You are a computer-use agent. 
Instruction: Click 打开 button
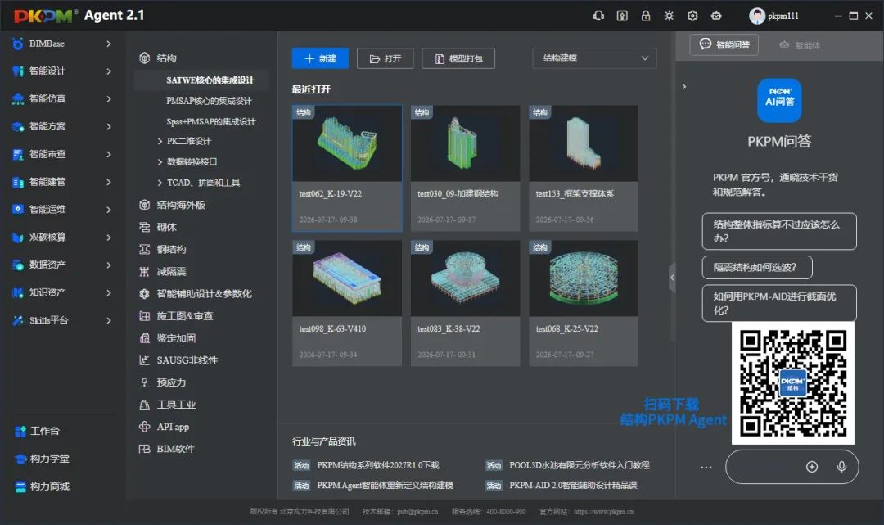point(385,58)
